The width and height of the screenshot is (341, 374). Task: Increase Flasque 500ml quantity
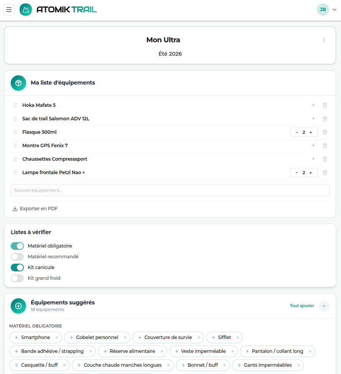pos(311,132)
